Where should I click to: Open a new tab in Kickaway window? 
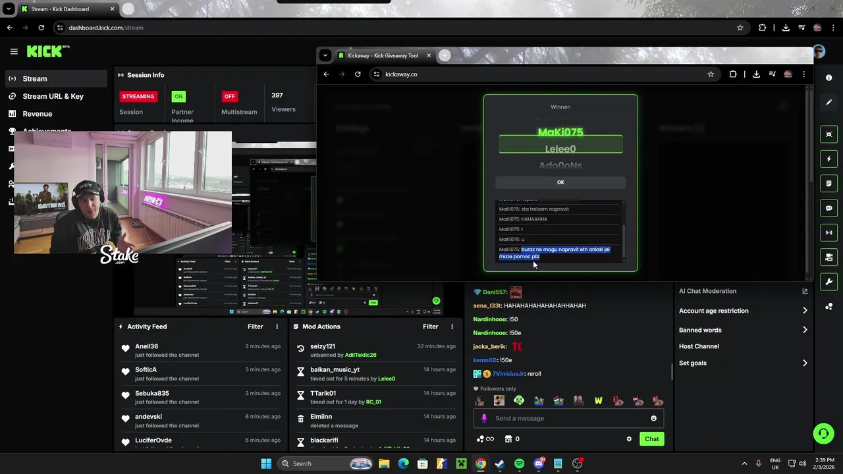pos(445,55)
